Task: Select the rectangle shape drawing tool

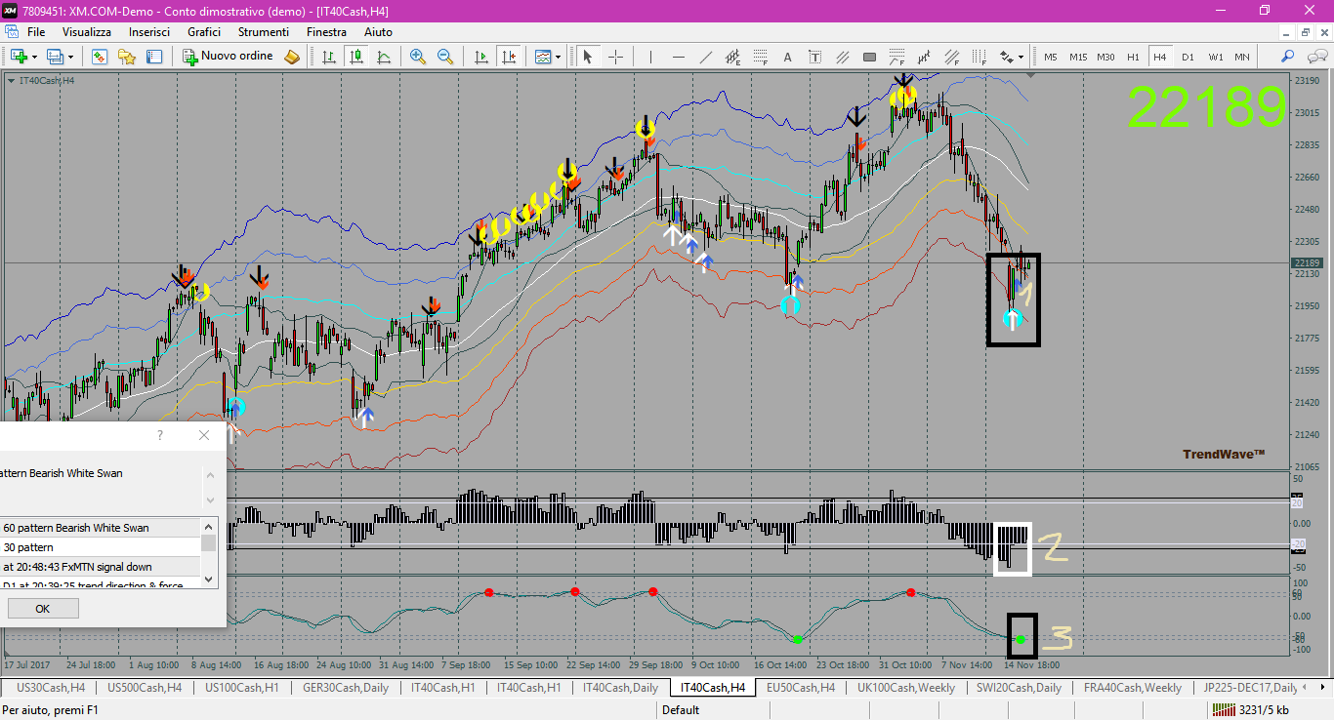Action: tap(869, 57)
